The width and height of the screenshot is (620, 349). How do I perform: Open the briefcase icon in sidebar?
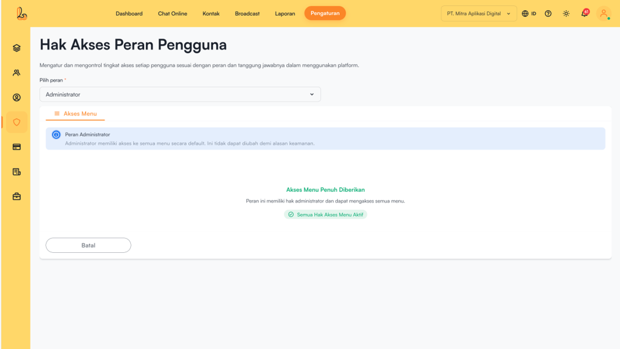tap(16, 197)
